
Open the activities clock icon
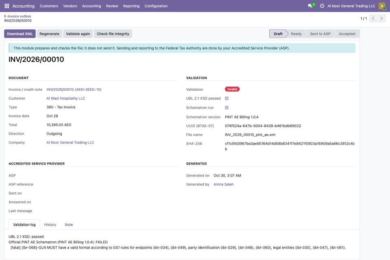(322, 6)
